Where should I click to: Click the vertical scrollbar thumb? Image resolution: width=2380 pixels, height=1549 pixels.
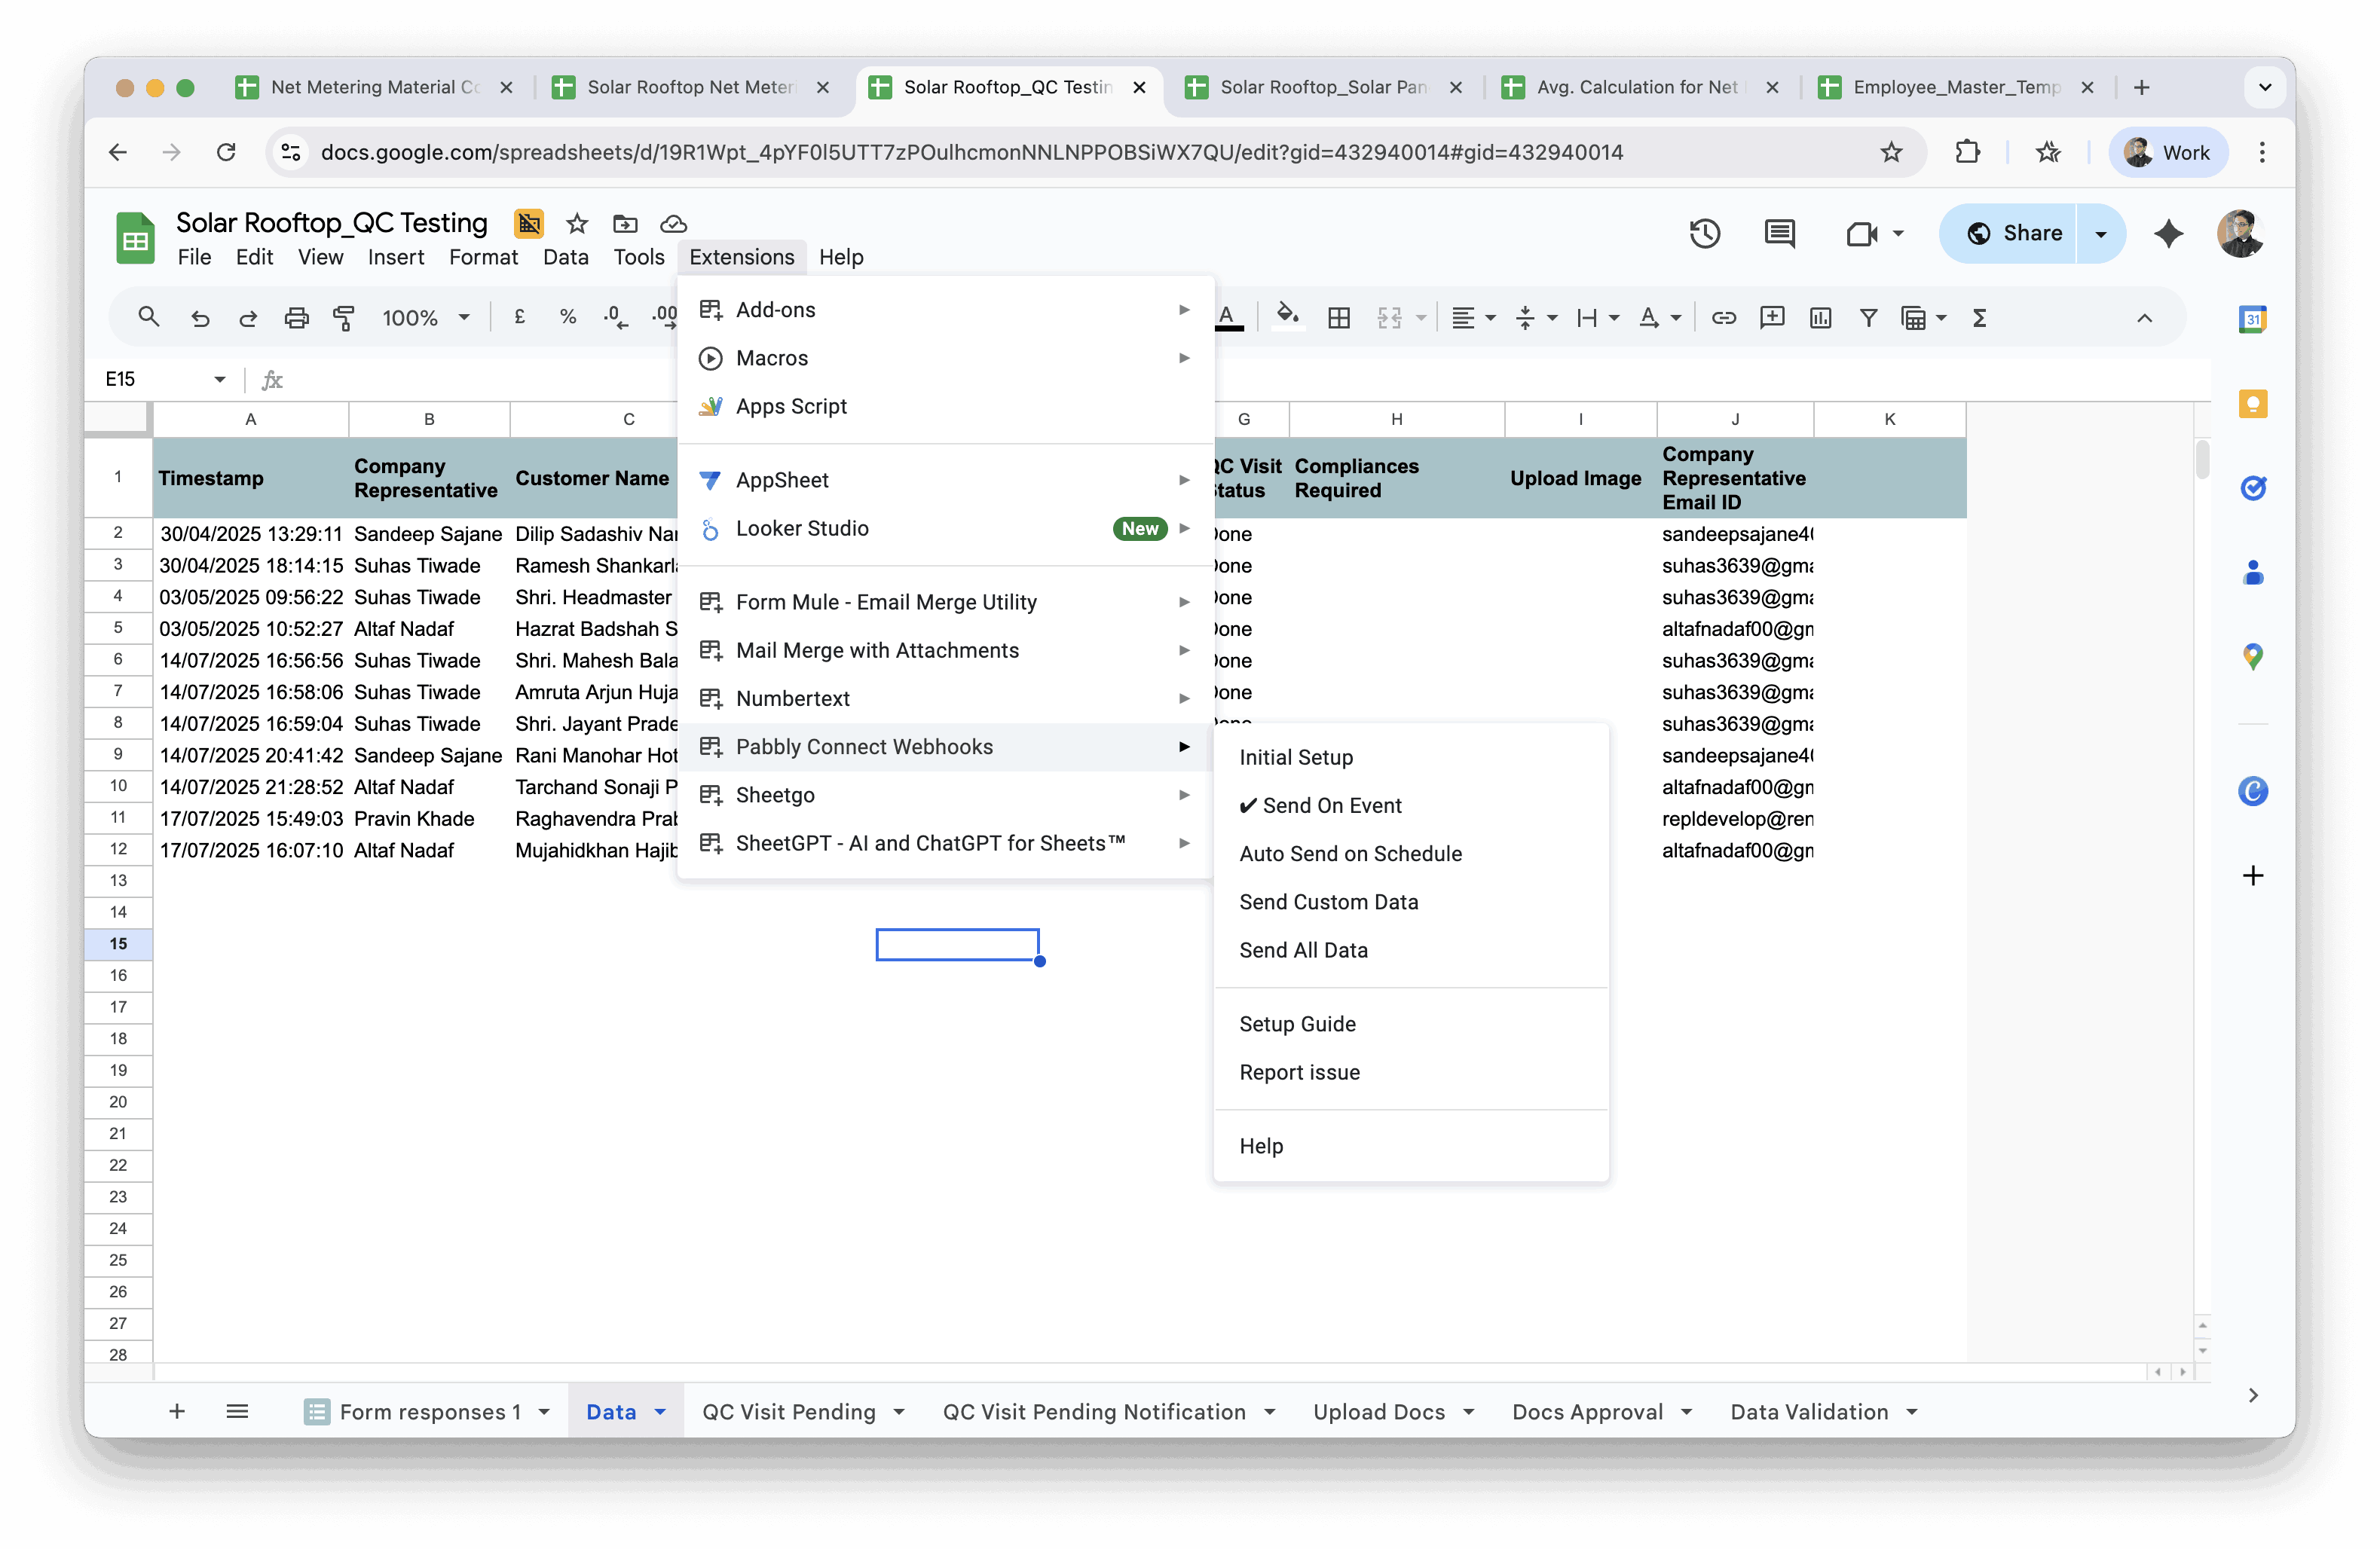click(2202, 459)
